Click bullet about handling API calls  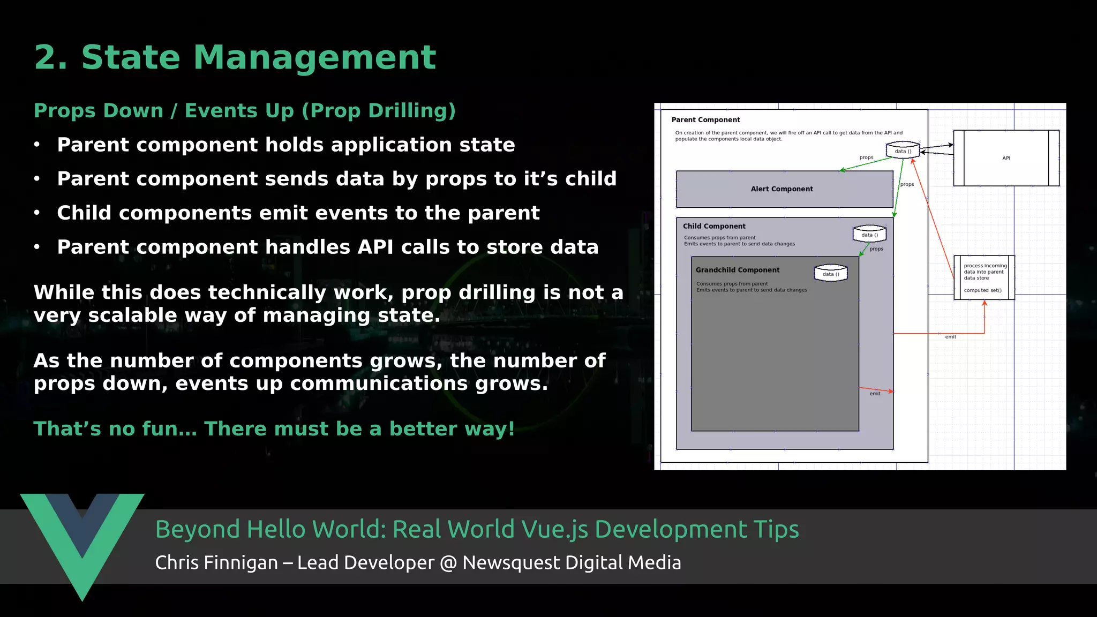(327, 247)
